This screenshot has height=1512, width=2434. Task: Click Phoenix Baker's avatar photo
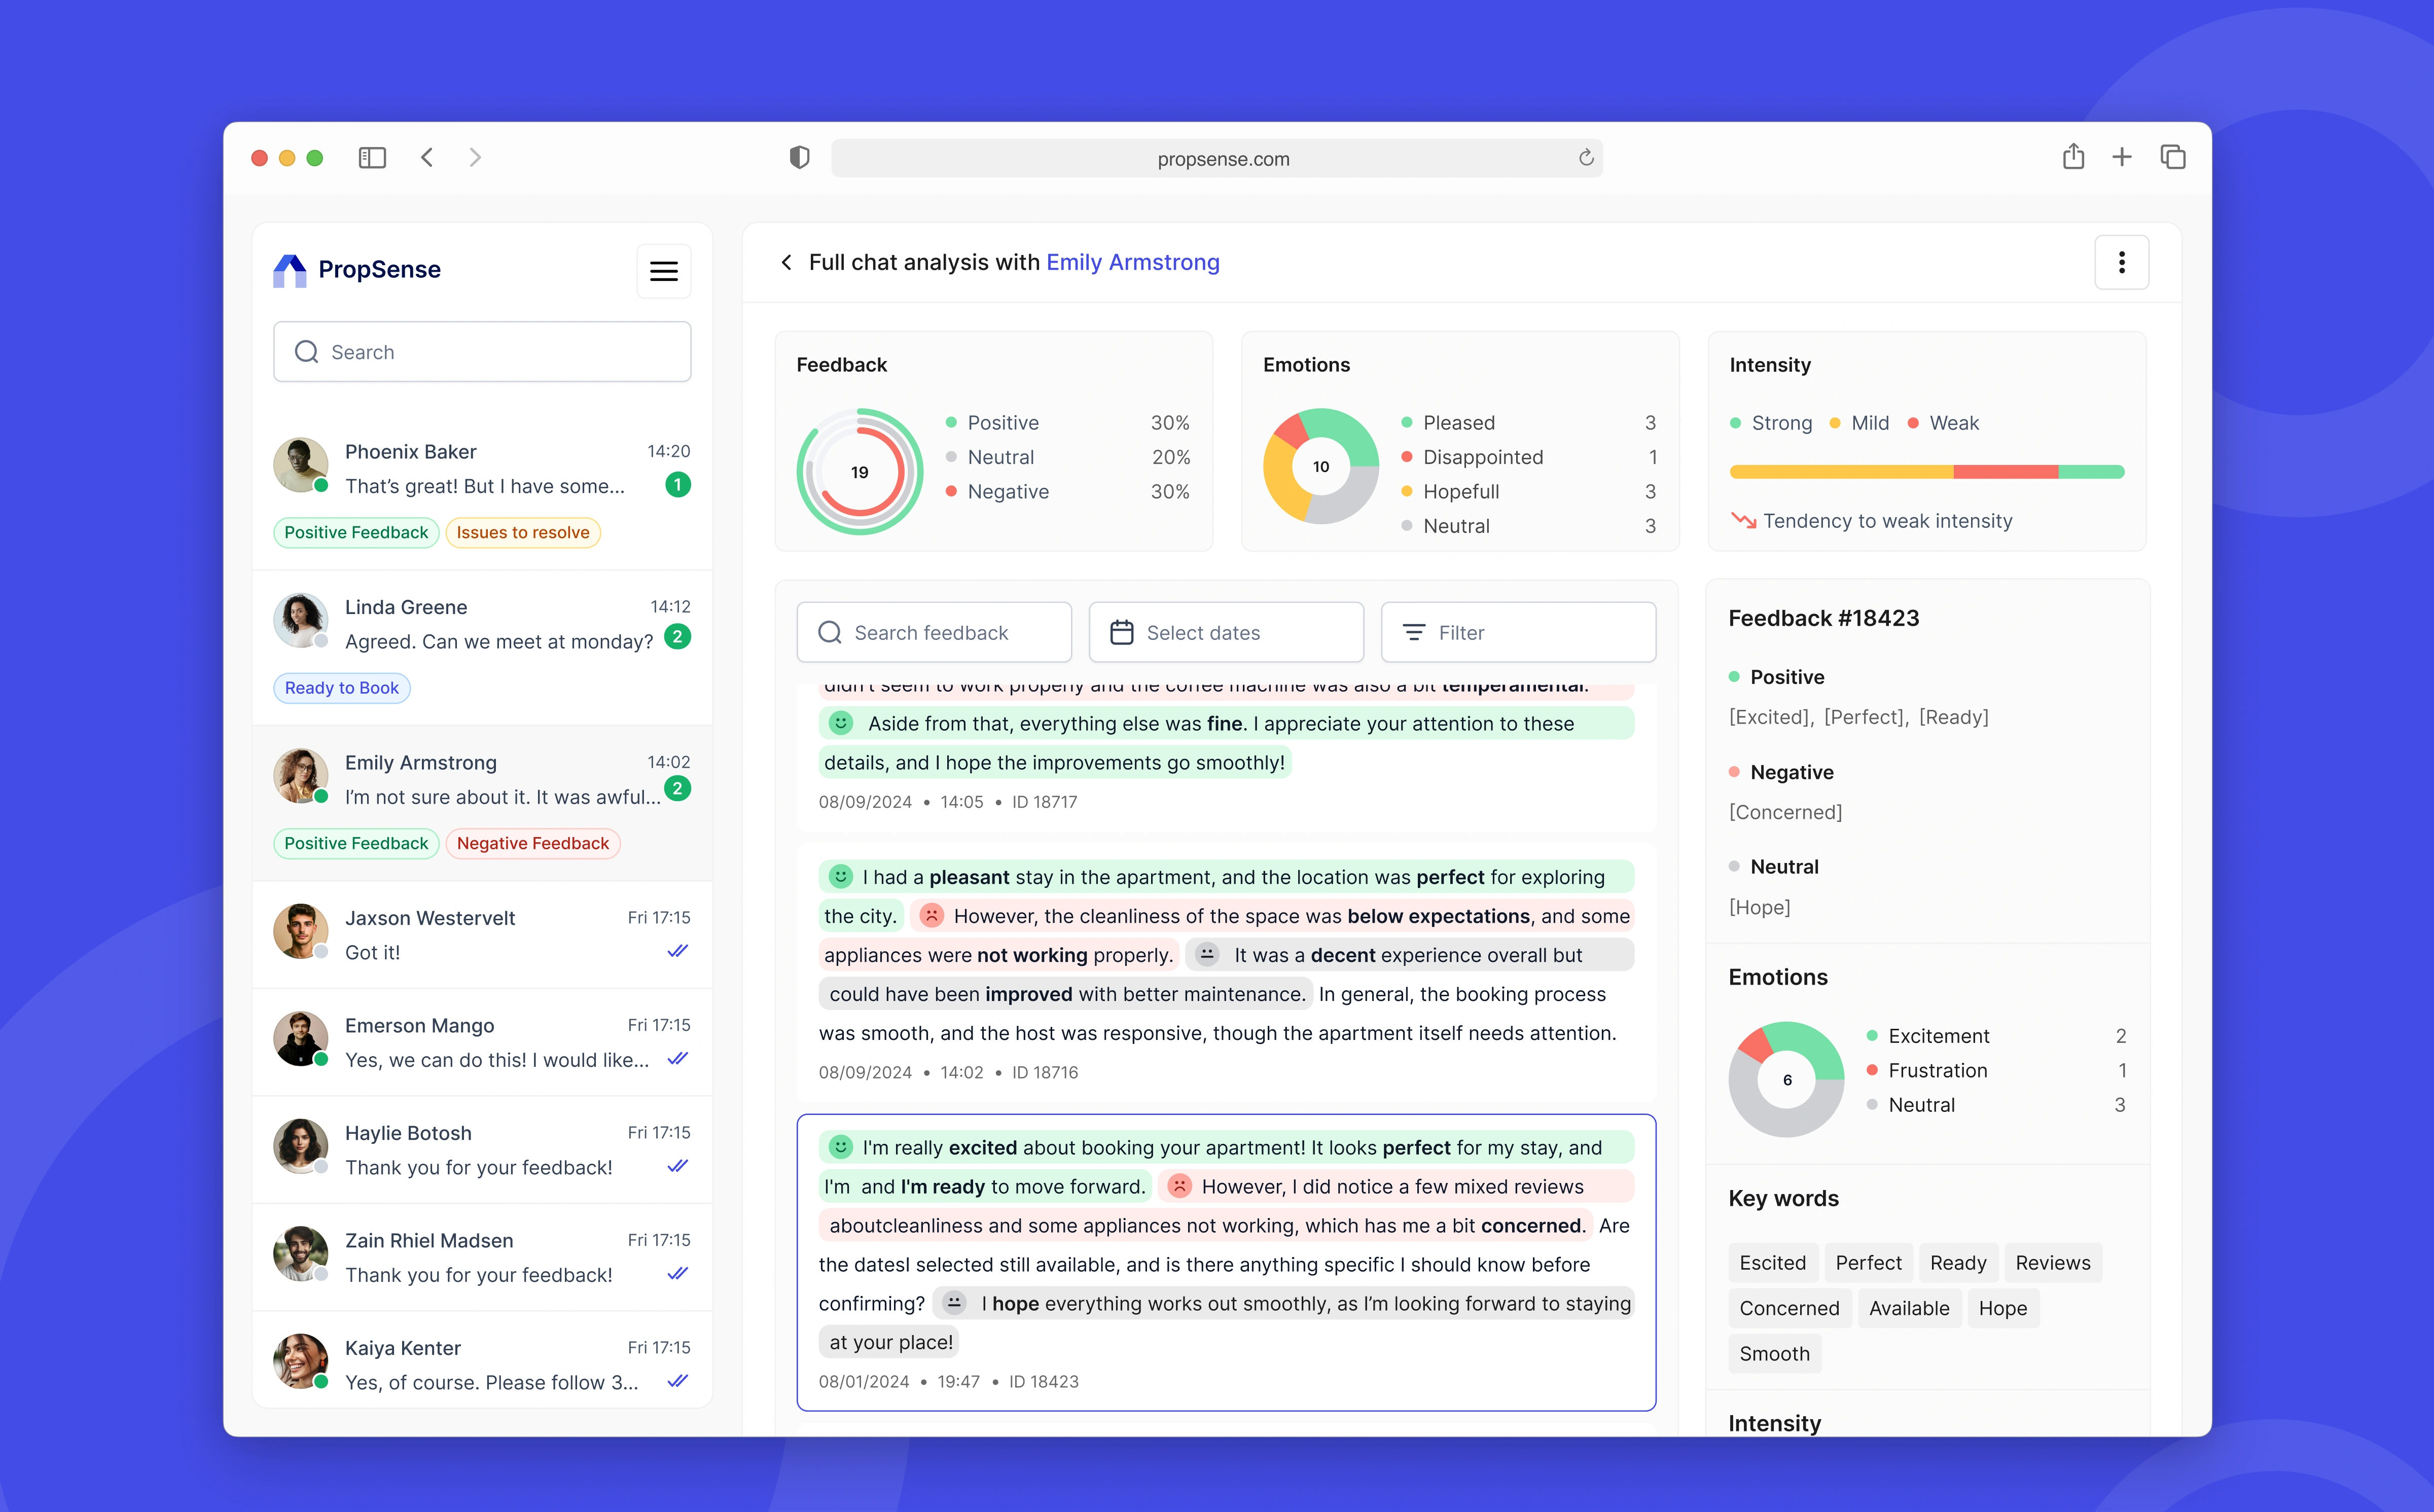(x=300, y=465)
